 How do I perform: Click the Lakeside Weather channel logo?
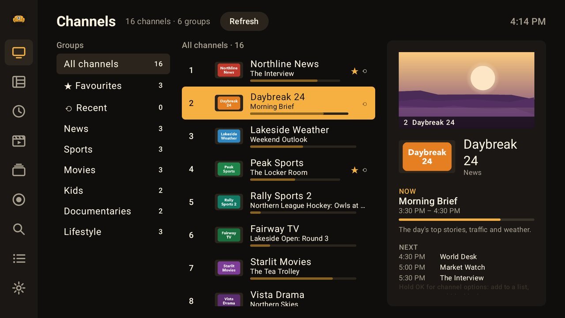[229, 136]
